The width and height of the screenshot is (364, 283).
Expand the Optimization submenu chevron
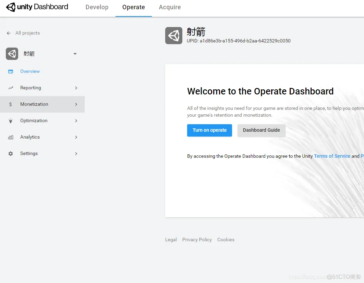tap(76, 121)
